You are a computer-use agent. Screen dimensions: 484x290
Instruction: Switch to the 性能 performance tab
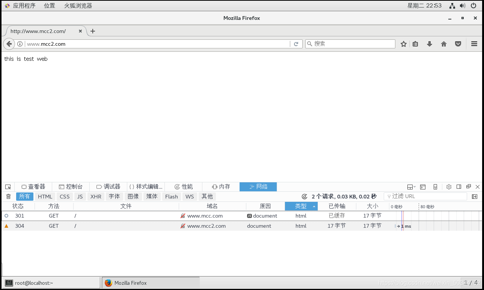(183, 187)
